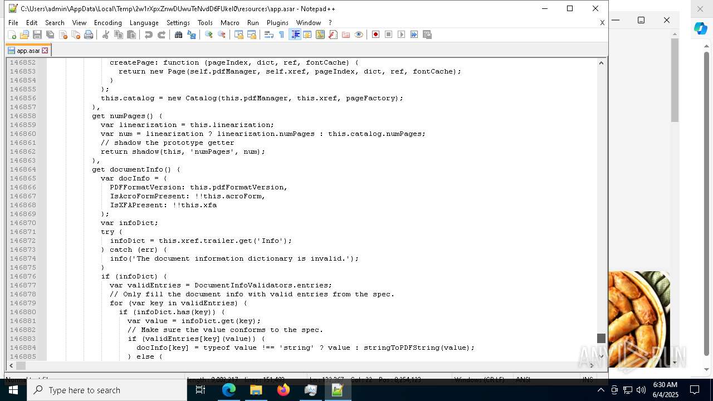Click line number 146864 in the margin
Screen dimensions: 713x401
tap(23, 169)
